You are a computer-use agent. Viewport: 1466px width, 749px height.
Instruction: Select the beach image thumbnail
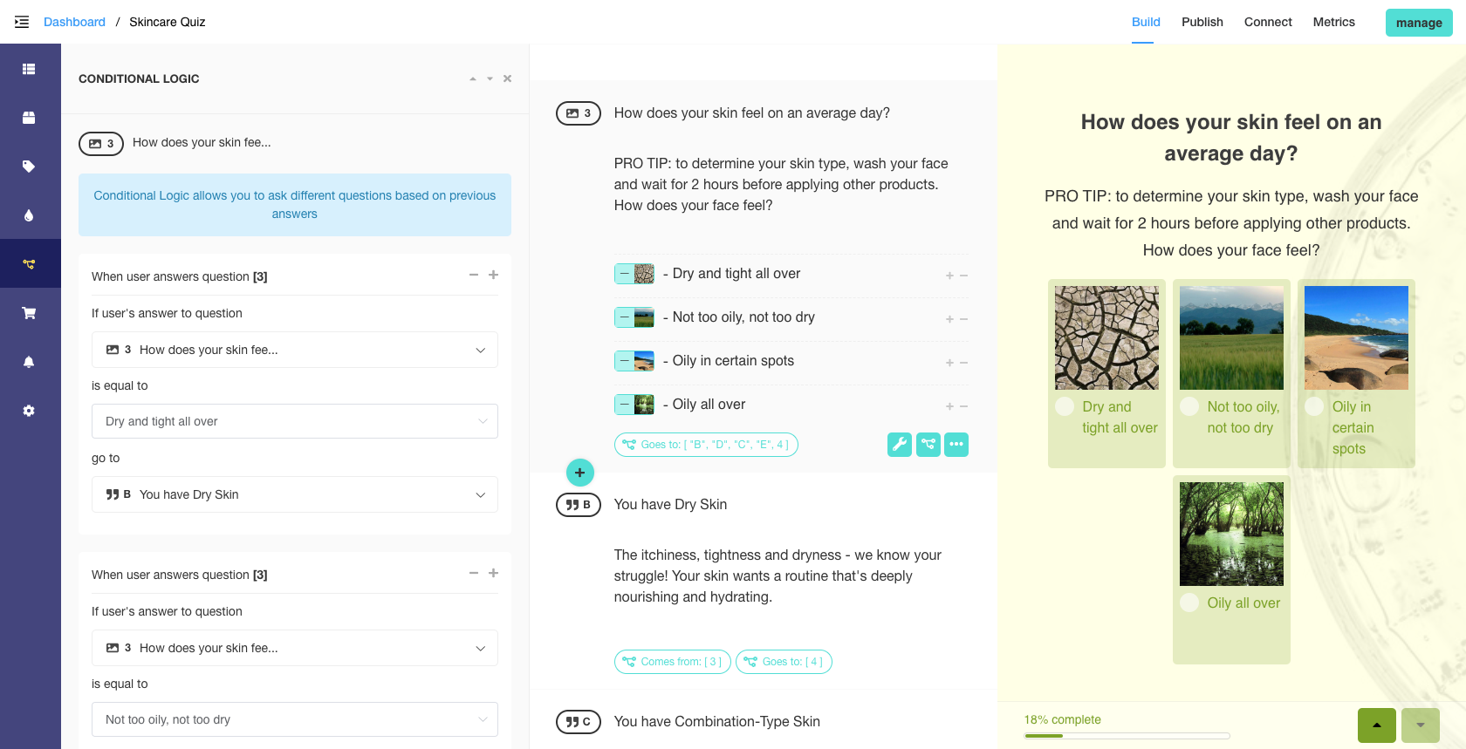(1356, 337)
